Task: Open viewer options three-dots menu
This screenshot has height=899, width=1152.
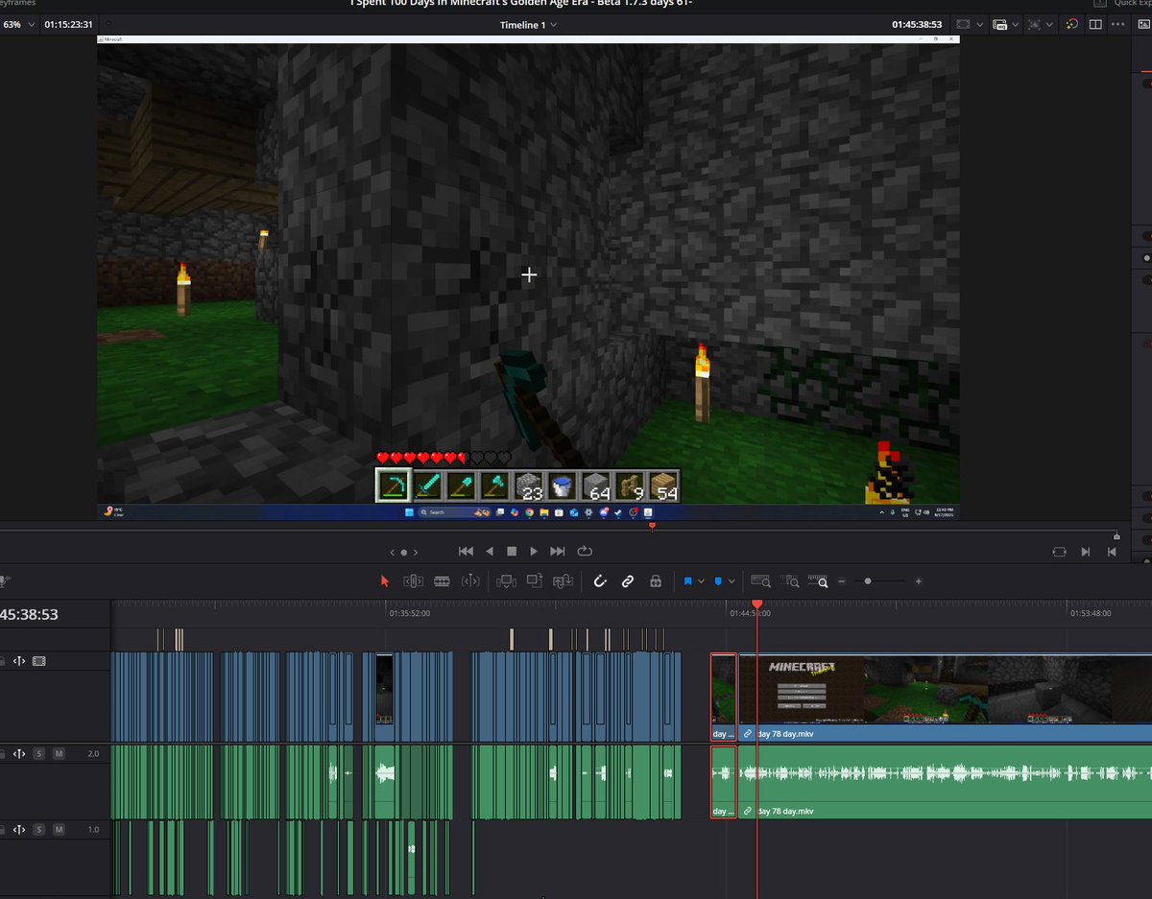Action: (x=1119, y=24)
